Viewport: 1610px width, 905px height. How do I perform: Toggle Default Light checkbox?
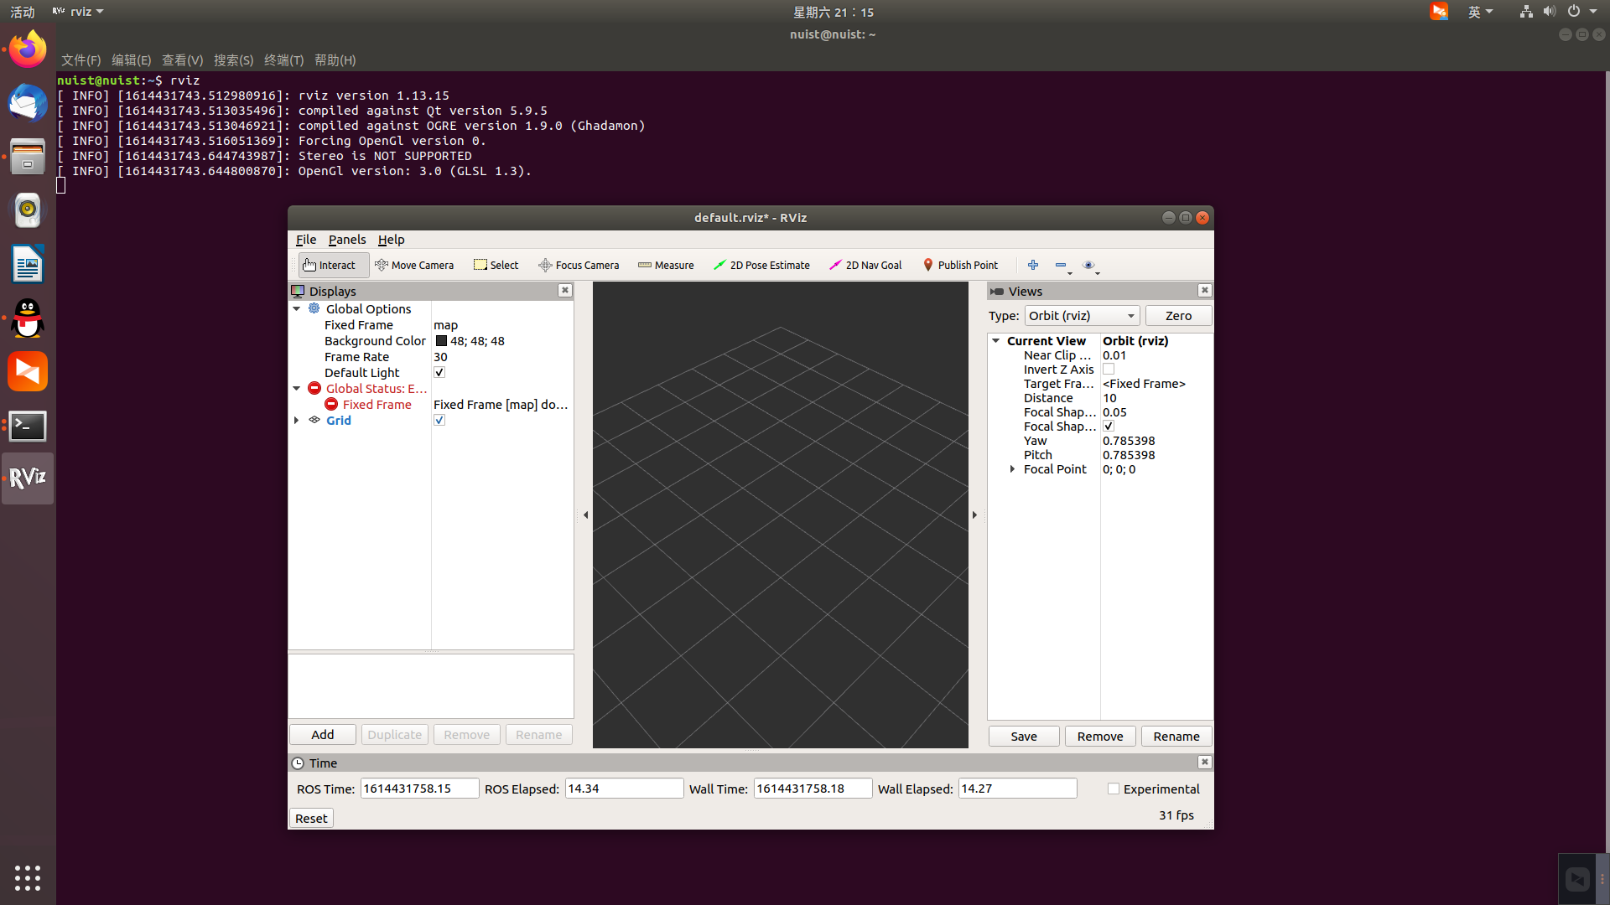[x=439, y=372]
